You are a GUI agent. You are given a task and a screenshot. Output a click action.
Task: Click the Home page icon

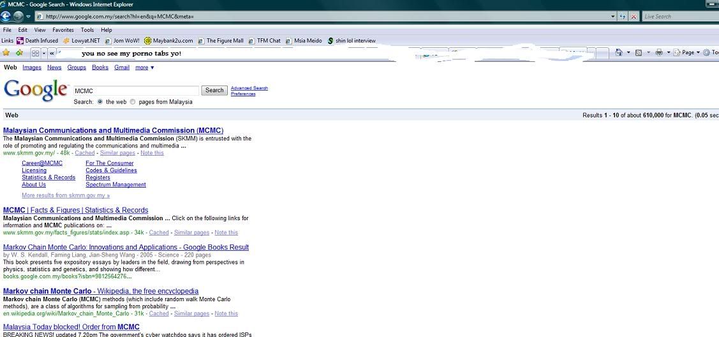[618, 53]
